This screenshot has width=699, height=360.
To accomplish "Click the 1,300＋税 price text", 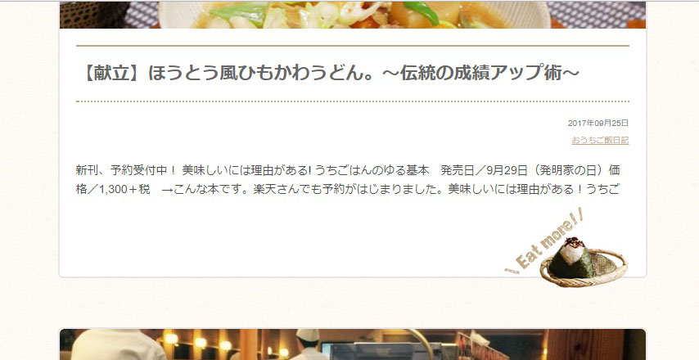I will [x=124, y=189].
